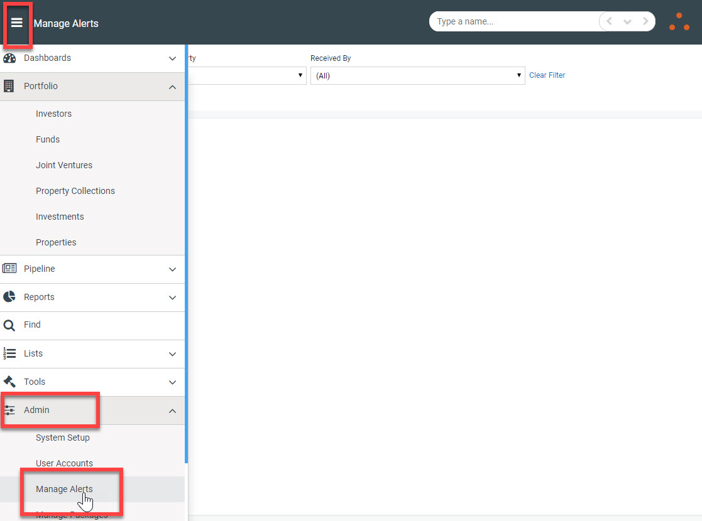
Task: Open the hamburger navigation menu
Action: [x=17, y=23]
